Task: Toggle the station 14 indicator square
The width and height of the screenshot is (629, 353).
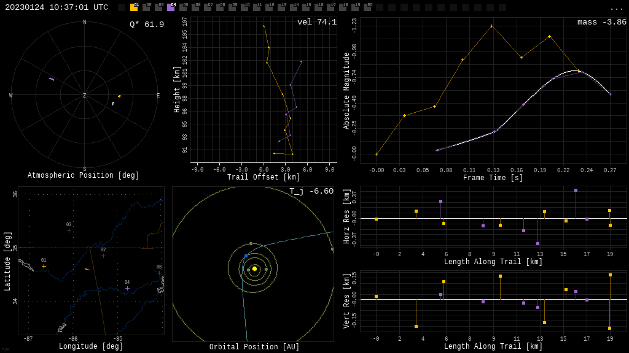Action: tap(294, 7)
